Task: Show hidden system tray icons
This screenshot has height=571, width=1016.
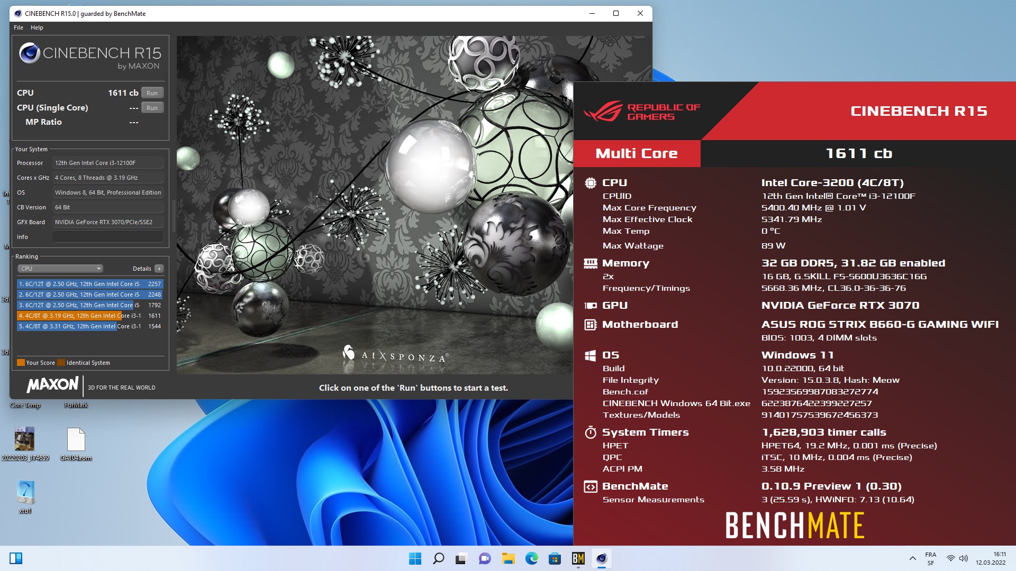Action: pyautogui.click(x=912, y=558)
